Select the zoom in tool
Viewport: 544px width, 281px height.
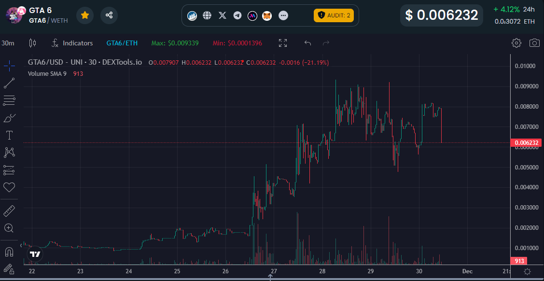pyautogui.click(x=9, y=228)
